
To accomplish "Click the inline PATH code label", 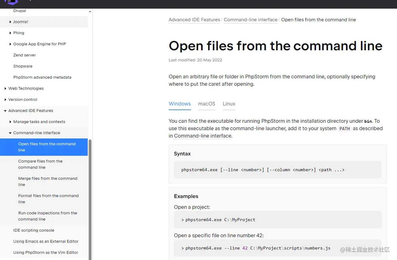I will pyautogui.click(x=344, y=129).
